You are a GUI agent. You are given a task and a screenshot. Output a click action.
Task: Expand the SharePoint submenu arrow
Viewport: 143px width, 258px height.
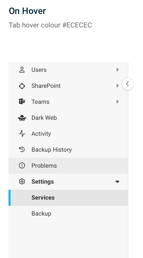pyautogui.click(x=118, y=86)
